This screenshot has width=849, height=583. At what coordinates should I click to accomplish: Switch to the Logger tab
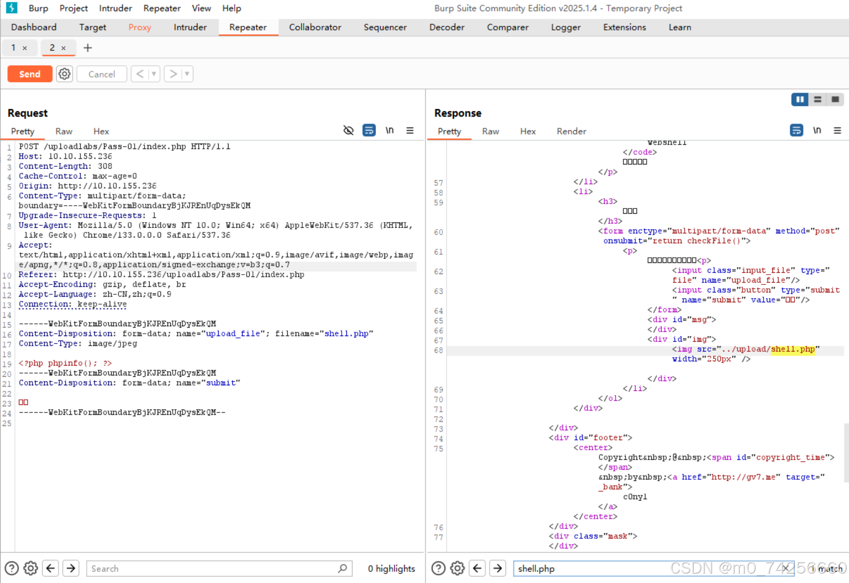(x=566, y=27)
